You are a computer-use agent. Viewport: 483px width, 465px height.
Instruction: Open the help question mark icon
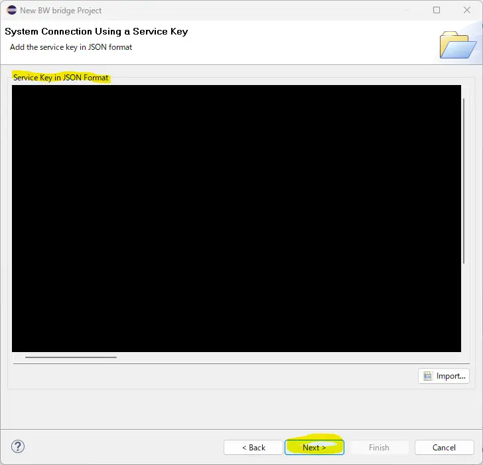point(18,446)
